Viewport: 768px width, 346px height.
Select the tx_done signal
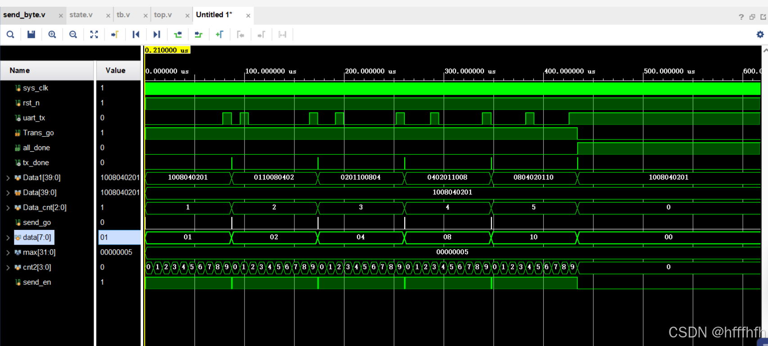pyautogui.click(x=36, y=162)
